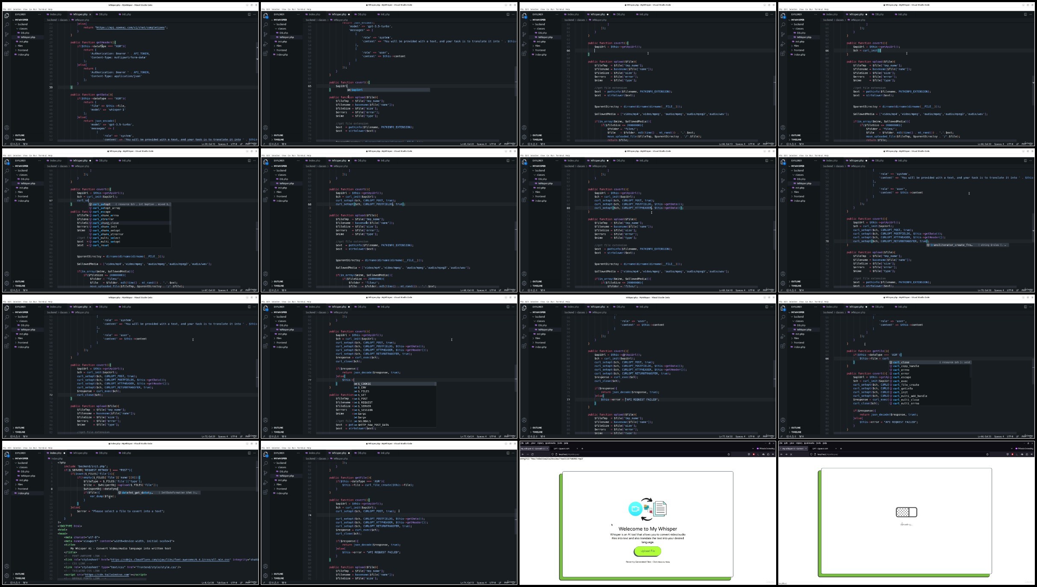1037x587 pixels.
Task: Open Search view in window listing curl_setopt_array
Action: point(7,171)
